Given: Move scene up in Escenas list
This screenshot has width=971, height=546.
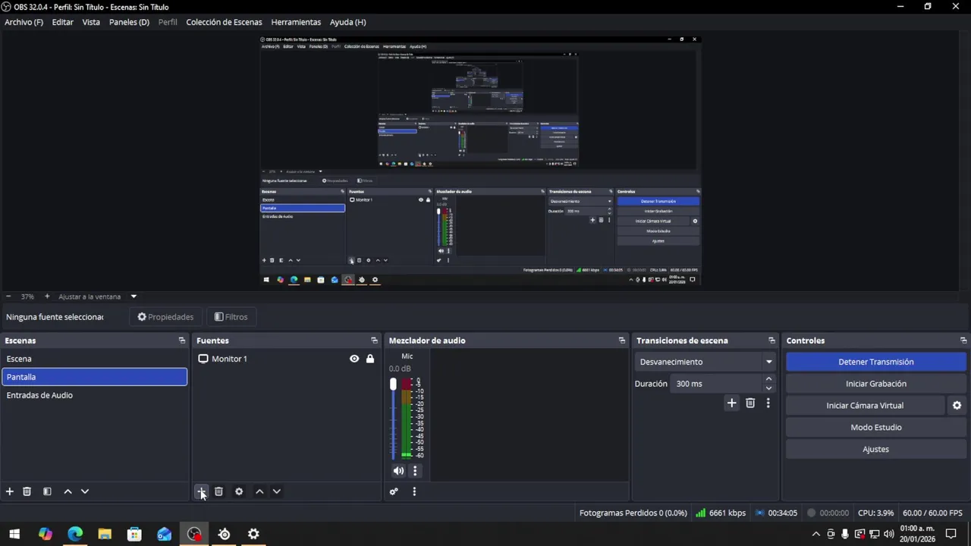Looking at the screenshot, I should 68,491.
